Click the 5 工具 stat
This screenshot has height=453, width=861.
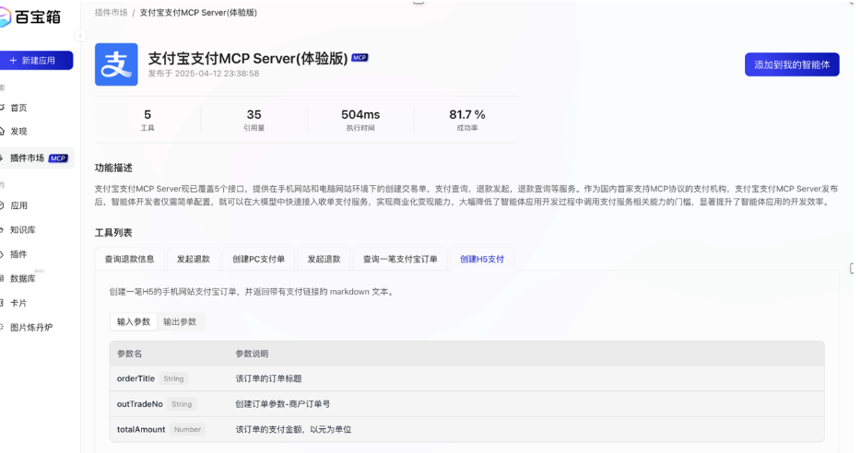(x=147, y=120)
